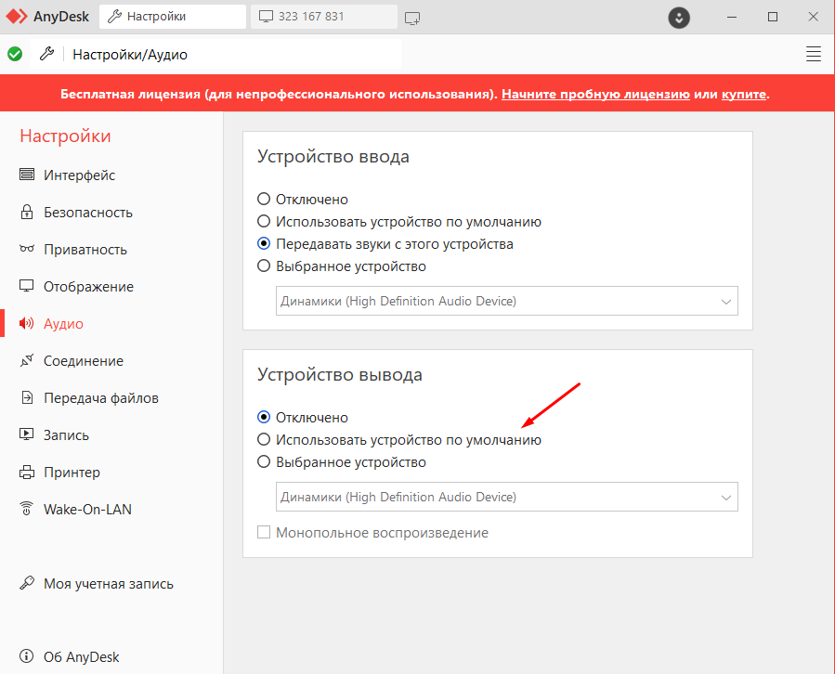Follow the Начните пробную лицензию link
The height and width of the screenshot is (674, 835).
pos(595,95)
